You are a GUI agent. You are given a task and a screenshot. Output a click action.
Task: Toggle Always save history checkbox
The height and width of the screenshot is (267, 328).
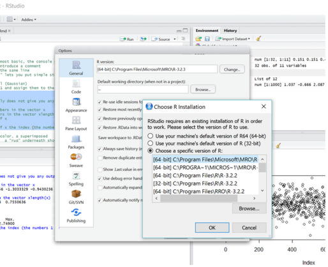pyautogui.click(x=100, y=149)
